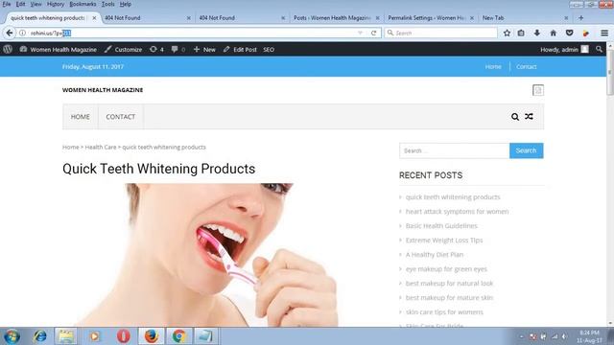Open the media player taskbar icon
The height and width of the screenshot is (345, 614).
[94, 336]
